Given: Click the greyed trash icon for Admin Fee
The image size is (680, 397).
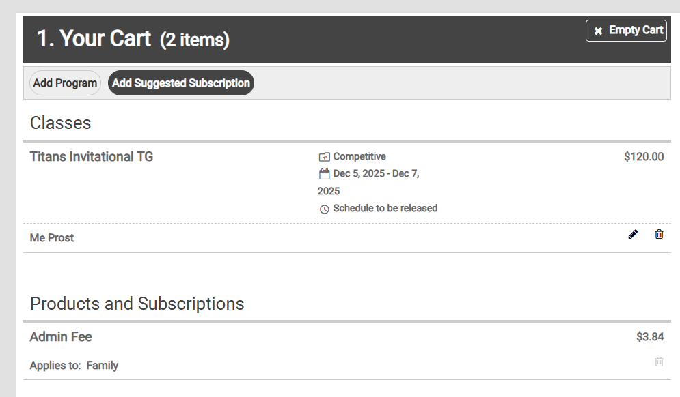Looking at the screenshot, I should tap(659, 362).
